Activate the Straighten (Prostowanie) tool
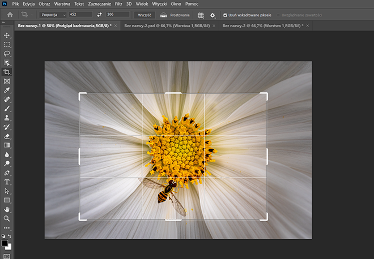Image resolution: width=374 pixels, height=259 pixels. [x=175, y=15]
